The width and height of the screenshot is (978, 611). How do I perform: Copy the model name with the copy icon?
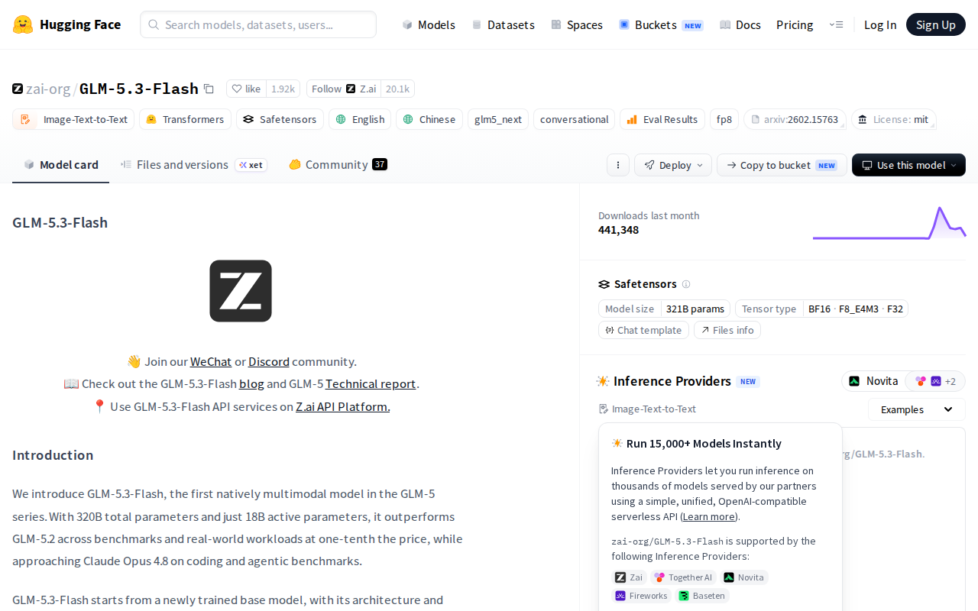point(209,89)
